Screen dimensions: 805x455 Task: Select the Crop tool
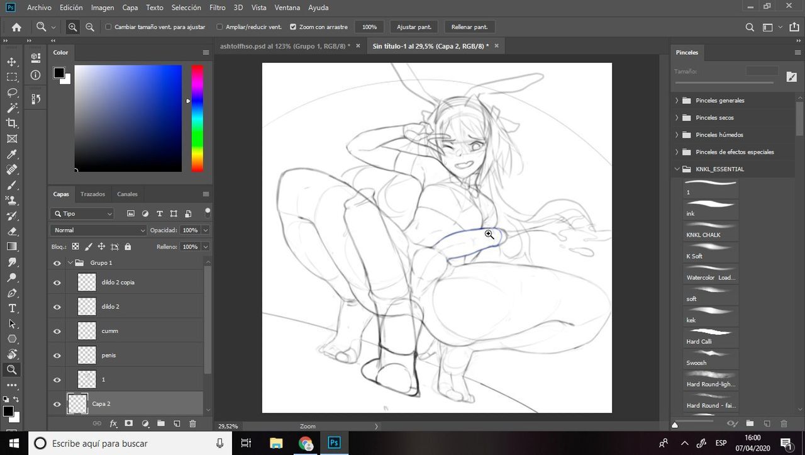[x=12, y=123]
